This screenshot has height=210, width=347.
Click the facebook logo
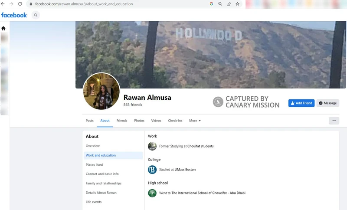14,15
